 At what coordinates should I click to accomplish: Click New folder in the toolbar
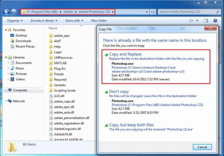click(99, 21)
